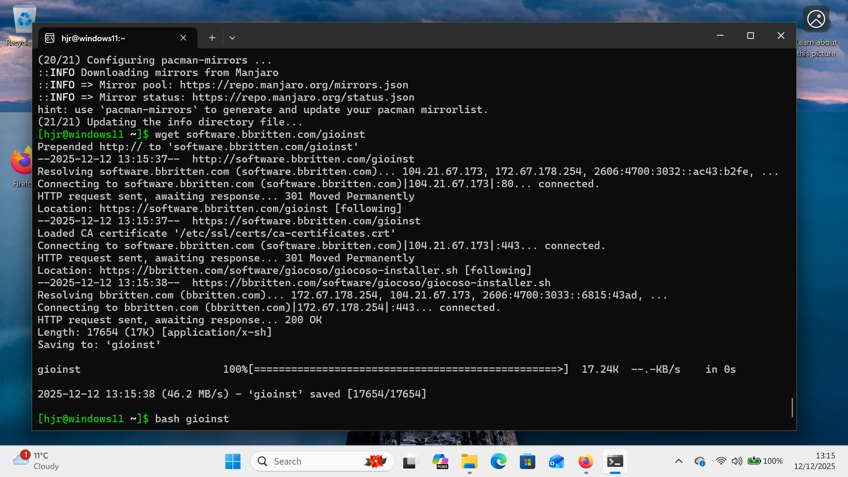
Task: Open the Recycle Bin desktop icon
Action: [x=23, y=19]
